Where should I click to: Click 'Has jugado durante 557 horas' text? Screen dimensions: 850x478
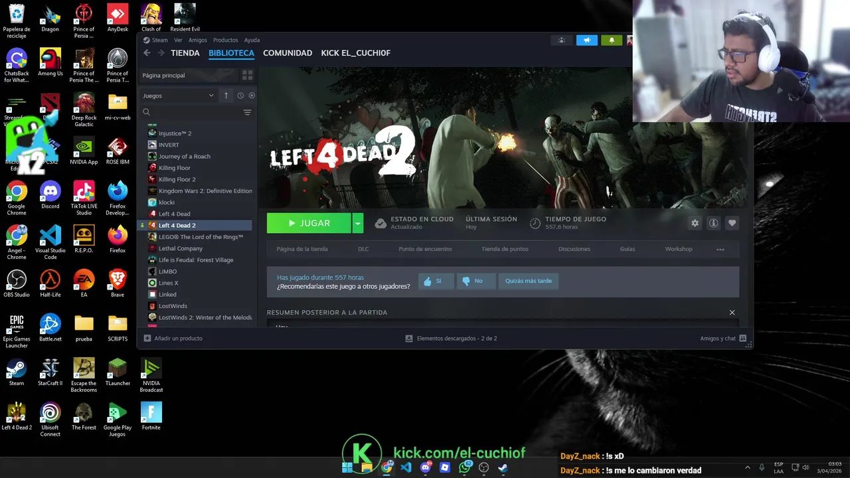[x=320, y=278]
